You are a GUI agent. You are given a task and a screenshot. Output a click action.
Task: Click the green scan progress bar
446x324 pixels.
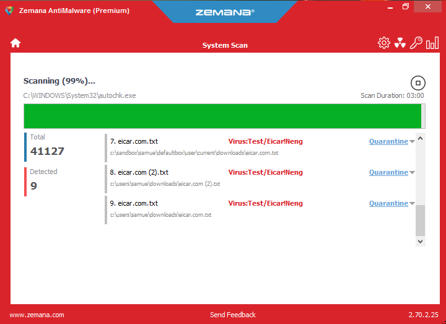(222, 116)
